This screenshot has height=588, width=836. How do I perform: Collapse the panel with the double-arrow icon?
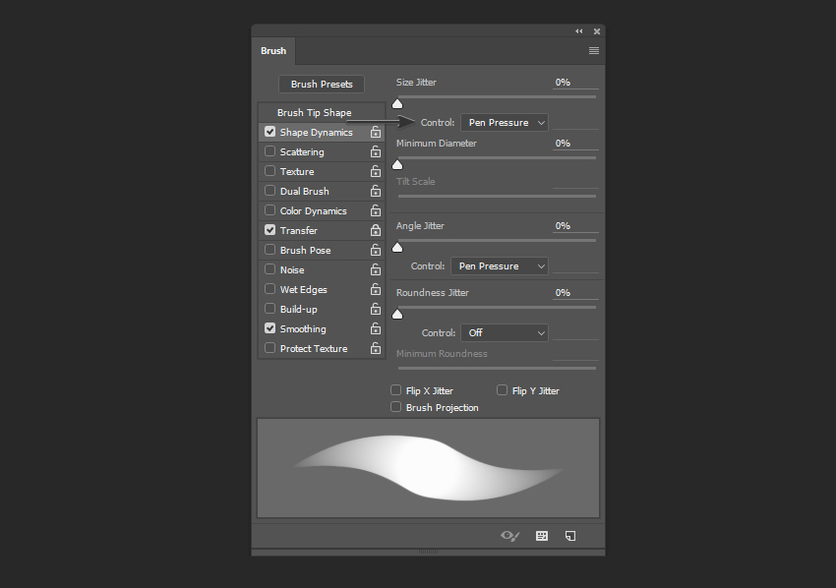(579, 31)
